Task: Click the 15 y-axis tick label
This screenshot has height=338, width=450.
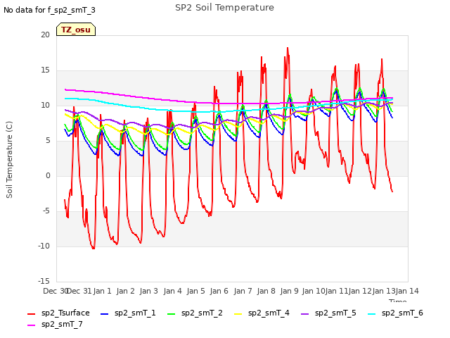Action: (x=45, y=70)
